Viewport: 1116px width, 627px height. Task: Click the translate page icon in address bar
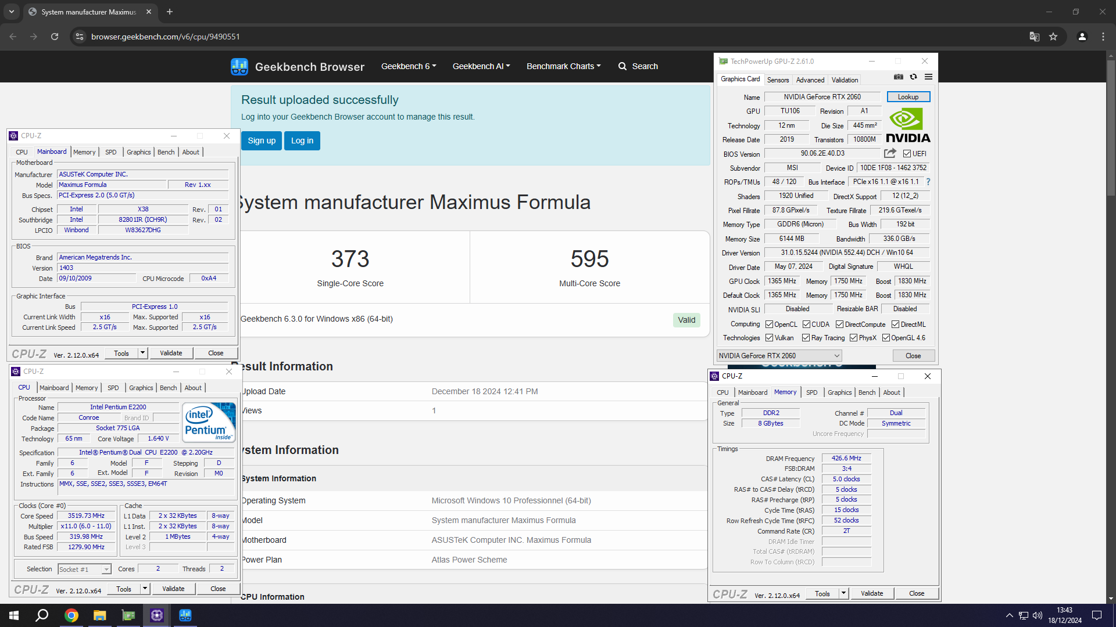coord(1034,37)
